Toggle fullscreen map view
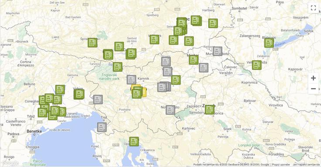 pos(313,8)
